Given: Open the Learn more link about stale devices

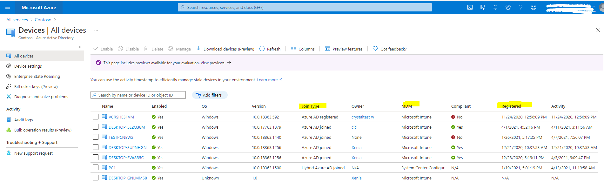Looking at the screenshot, I should 269,80.
